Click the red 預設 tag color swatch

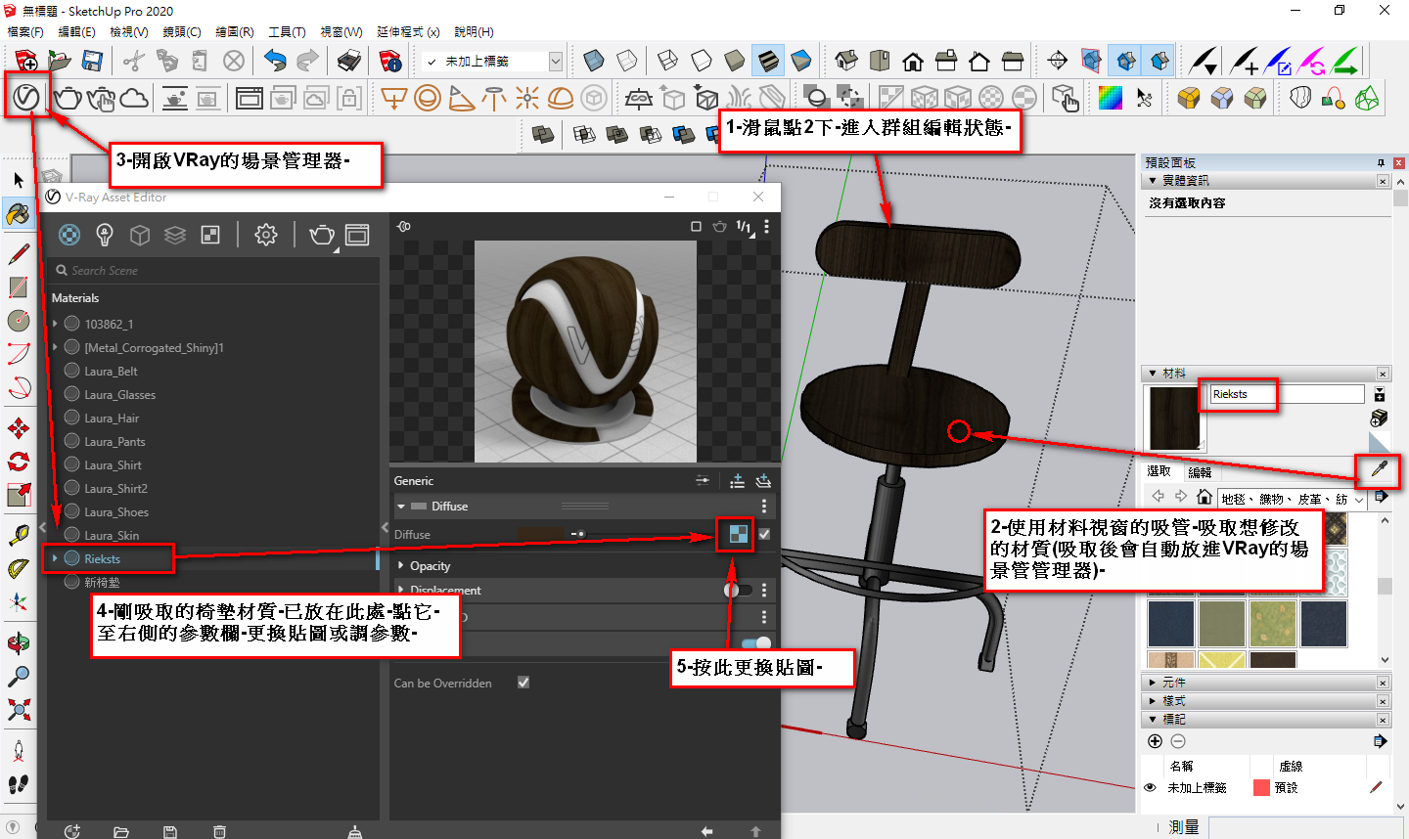(1261, 788)
